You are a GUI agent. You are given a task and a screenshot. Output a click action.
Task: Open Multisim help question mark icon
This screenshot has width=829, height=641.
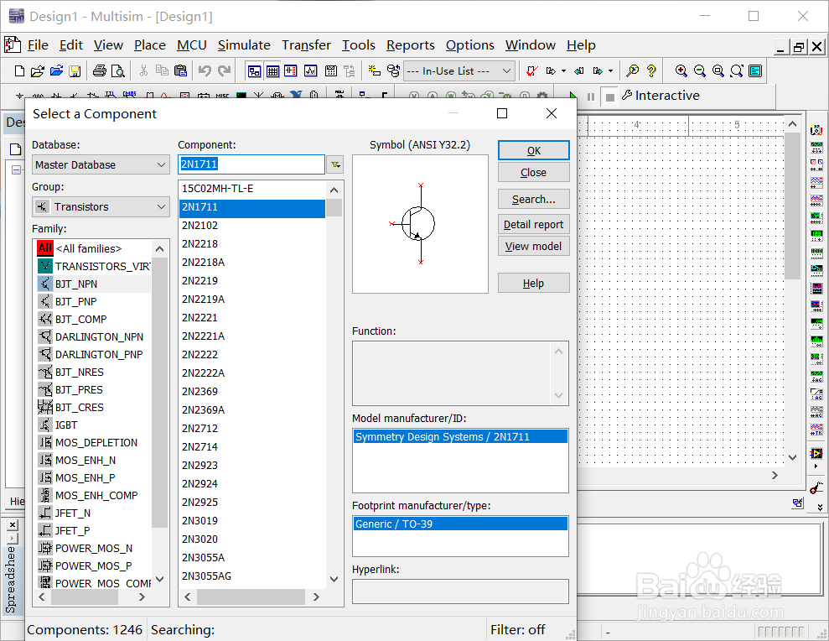651,71
